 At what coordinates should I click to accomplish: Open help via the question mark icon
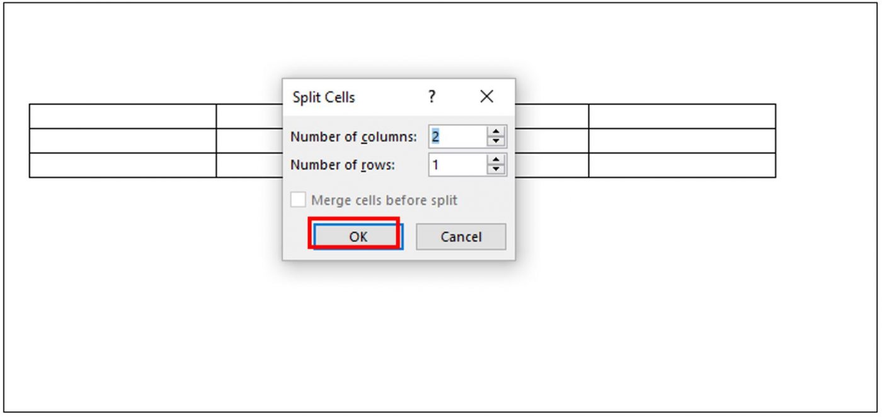[432, 96]
